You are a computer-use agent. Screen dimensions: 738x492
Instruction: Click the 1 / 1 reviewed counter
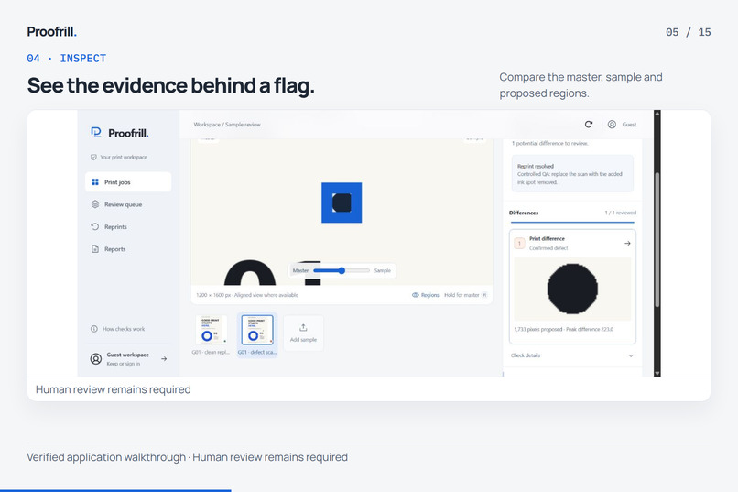620,213
